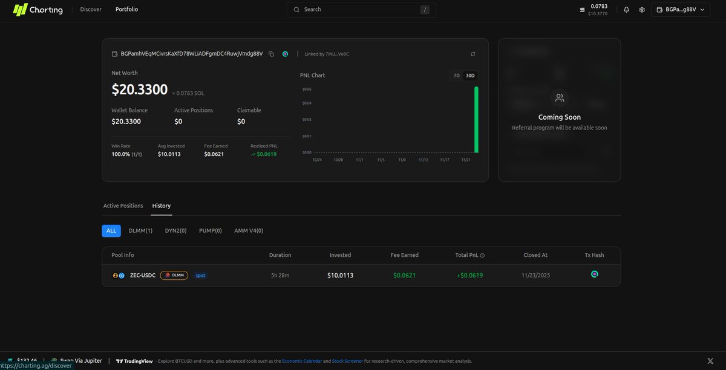Click the spot tag in the ZEC-USDC row
This screenshot has width=726, height=370.
tap(200, 276)
